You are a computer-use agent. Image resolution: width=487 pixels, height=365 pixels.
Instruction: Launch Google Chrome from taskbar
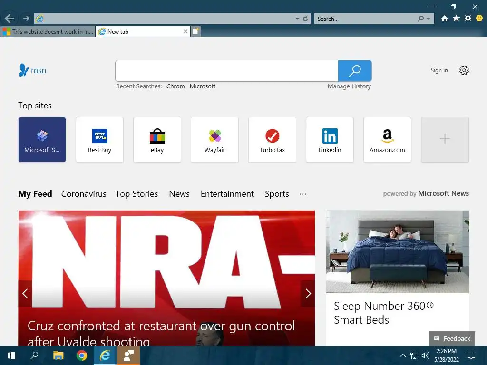(82, 355)
